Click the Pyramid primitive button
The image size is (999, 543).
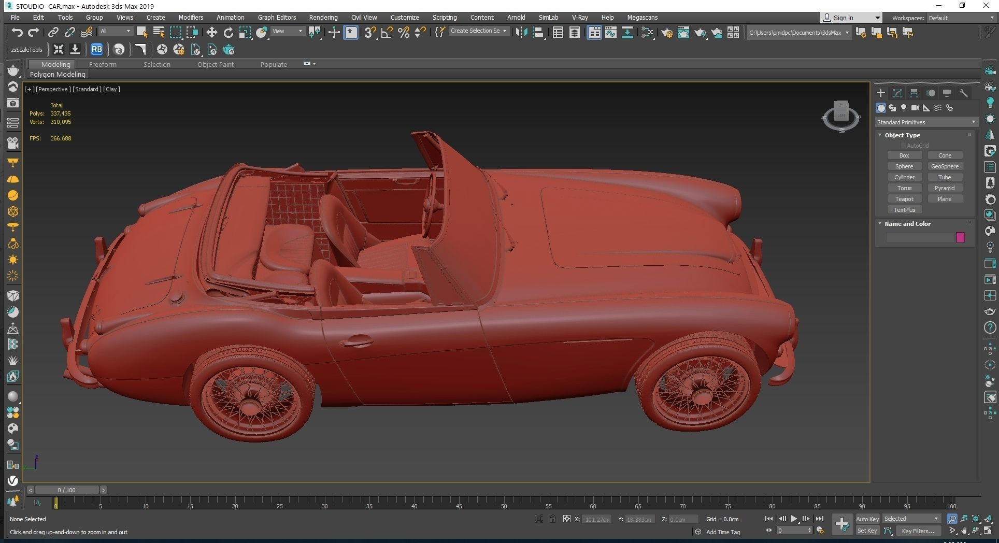coord(945,188)
